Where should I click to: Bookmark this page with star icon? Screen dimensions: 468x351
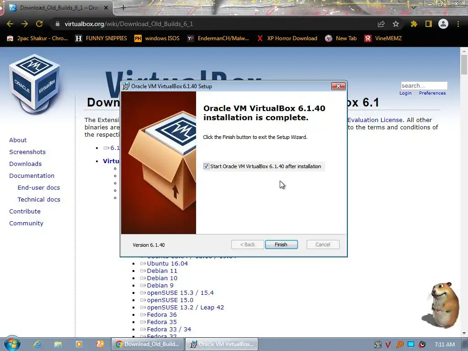[396, 24]
